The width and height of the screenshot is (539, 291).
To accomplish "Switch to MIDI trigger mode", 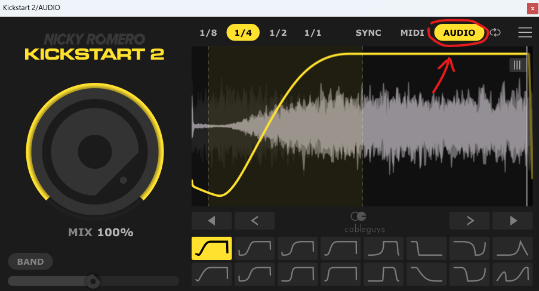I will pos(412,33).
